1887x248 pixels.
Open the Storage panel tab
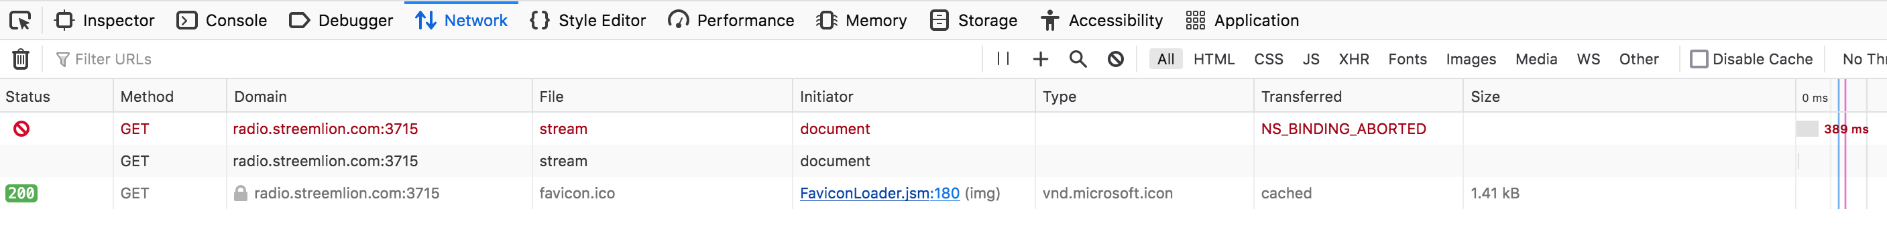click(974, 21)
